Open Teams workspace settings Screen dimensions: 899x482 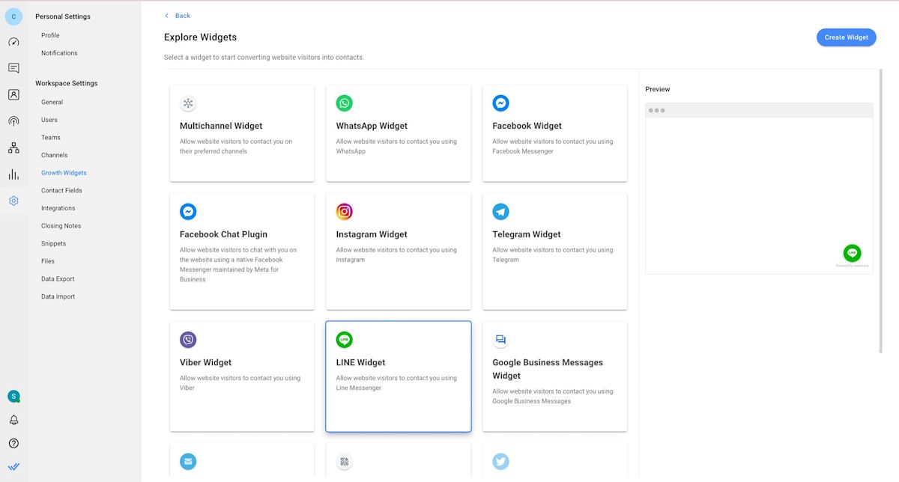point(51,138)
